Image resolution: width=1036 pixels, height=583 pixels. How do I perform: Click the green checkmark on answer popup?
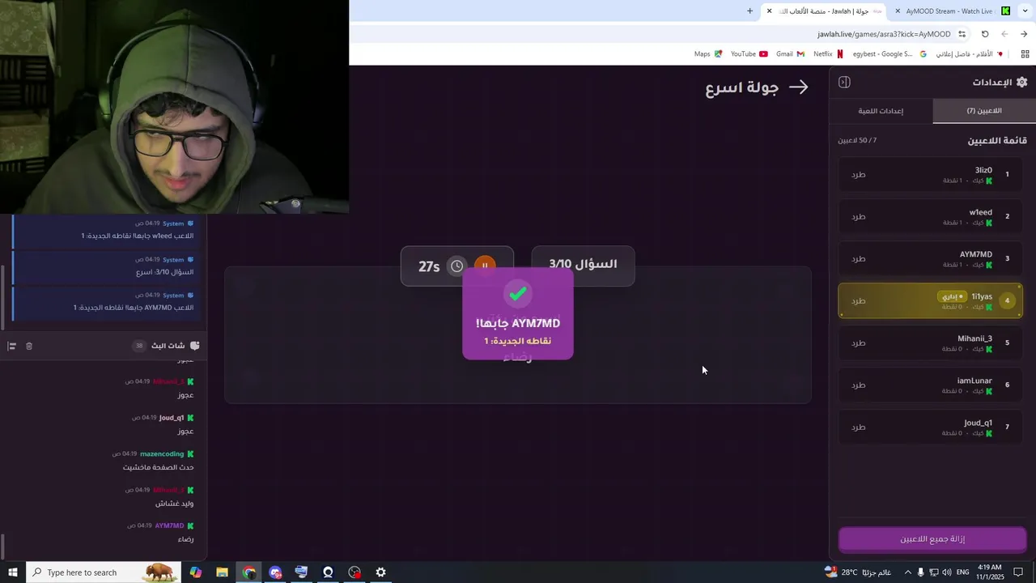pyautogui.click(x=518, y=295)
